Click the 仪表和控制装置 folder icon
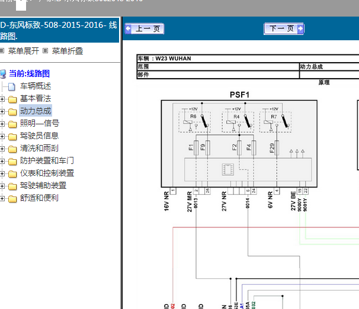The width and height of the screenshot is (359, 309). click(x=12, y=173)
